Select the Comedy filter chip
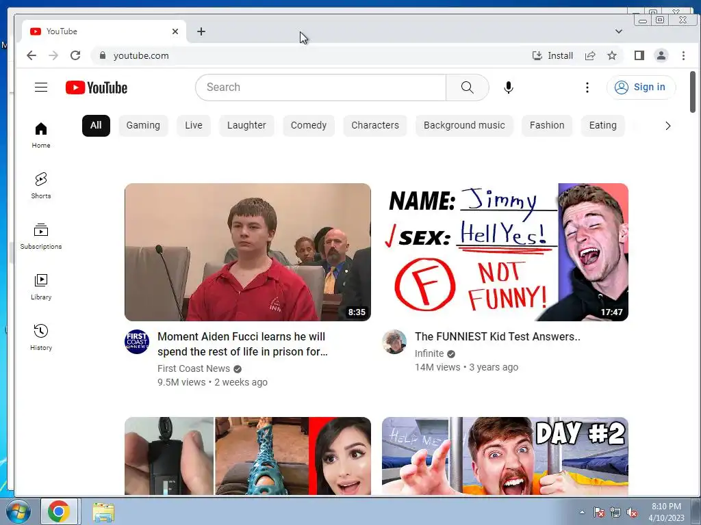701x525 pixels. click(x=309, y=126)
